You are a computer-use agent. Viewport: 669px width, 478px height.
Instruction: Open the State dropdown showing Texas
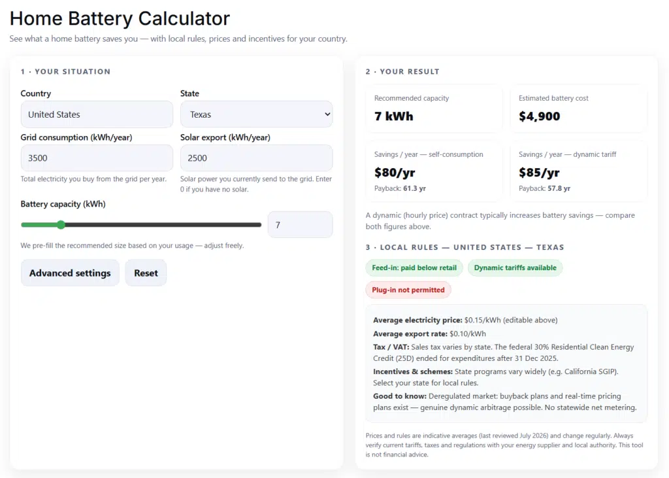[256, 114]
